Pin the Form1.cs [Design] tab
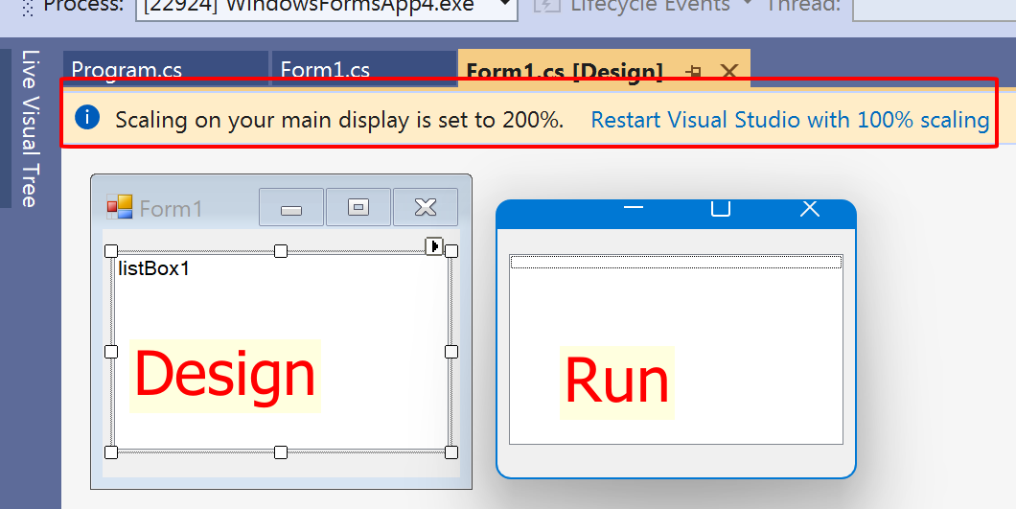The height and width of the screenshot is (509, 1016). 694,71
